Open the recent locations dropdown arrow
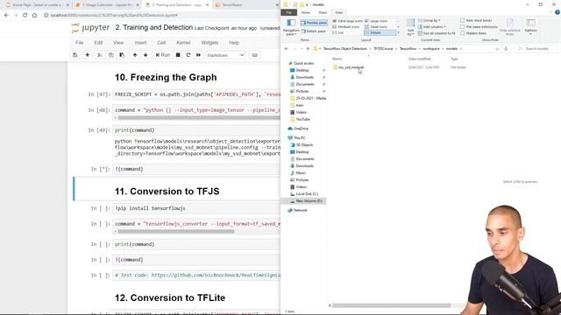The image size is (561, 315). pyautogui.click(x=302, y=49)
